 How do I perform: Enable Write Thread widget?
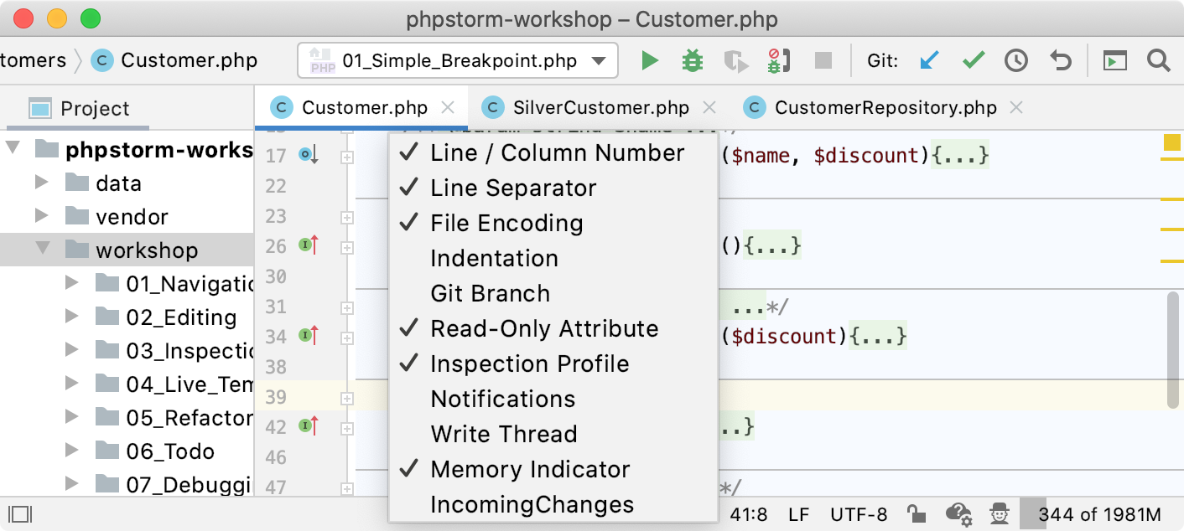click(x=553, y=434)
